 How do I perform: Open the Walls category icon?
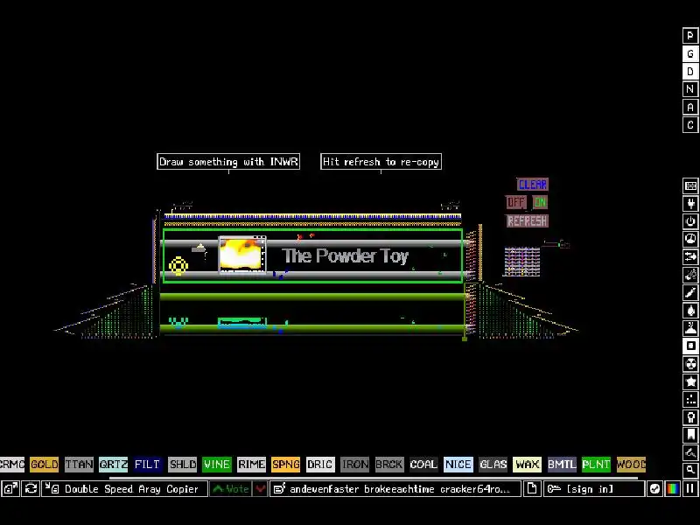(690, 185)
